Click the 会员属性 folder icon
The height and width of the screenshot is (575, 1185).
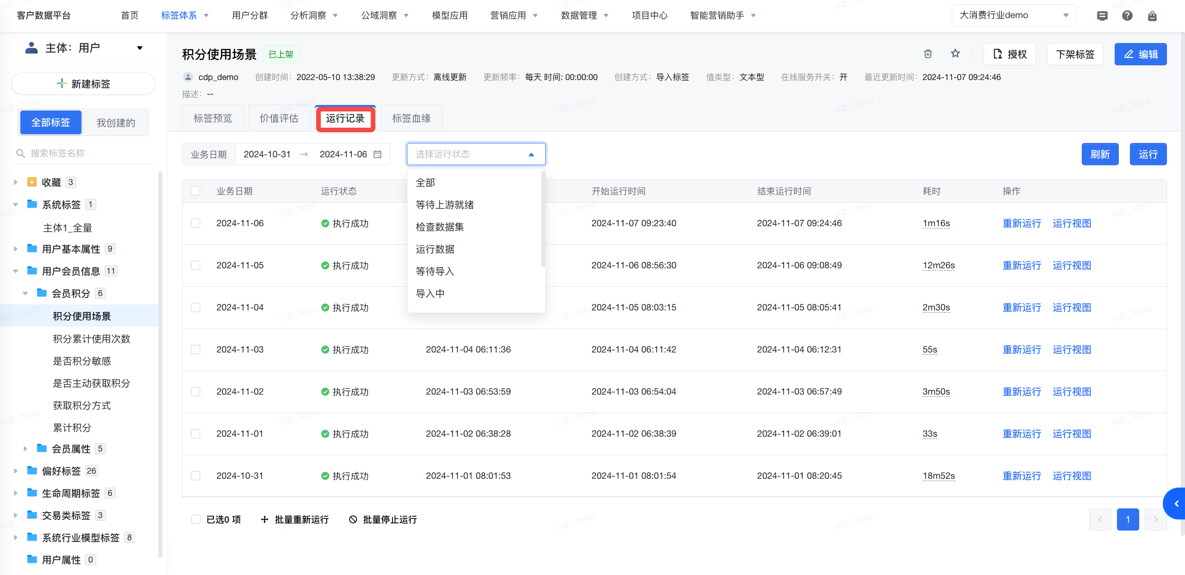pyautogui.click(x=42, y=448)
